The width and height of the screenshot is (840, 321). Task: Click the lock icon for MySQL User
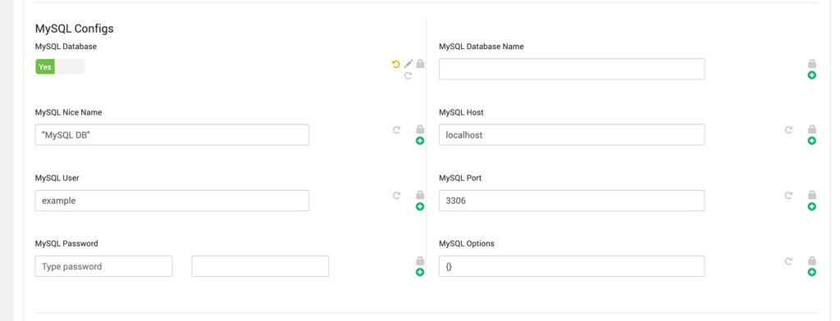point(420,195)
